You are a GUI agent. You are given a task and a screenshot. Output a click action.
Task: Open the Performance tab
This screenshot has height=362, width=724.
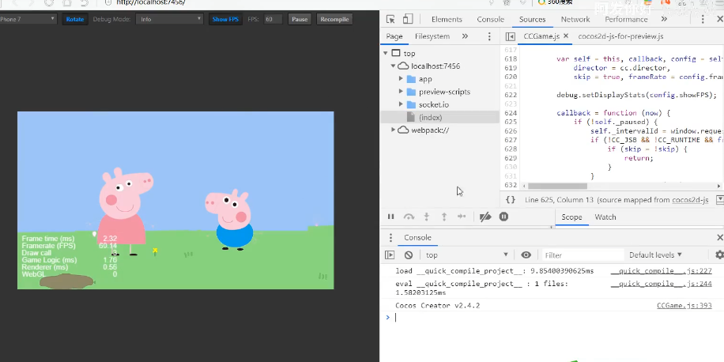pyautogui.click(x=626, y=20)
